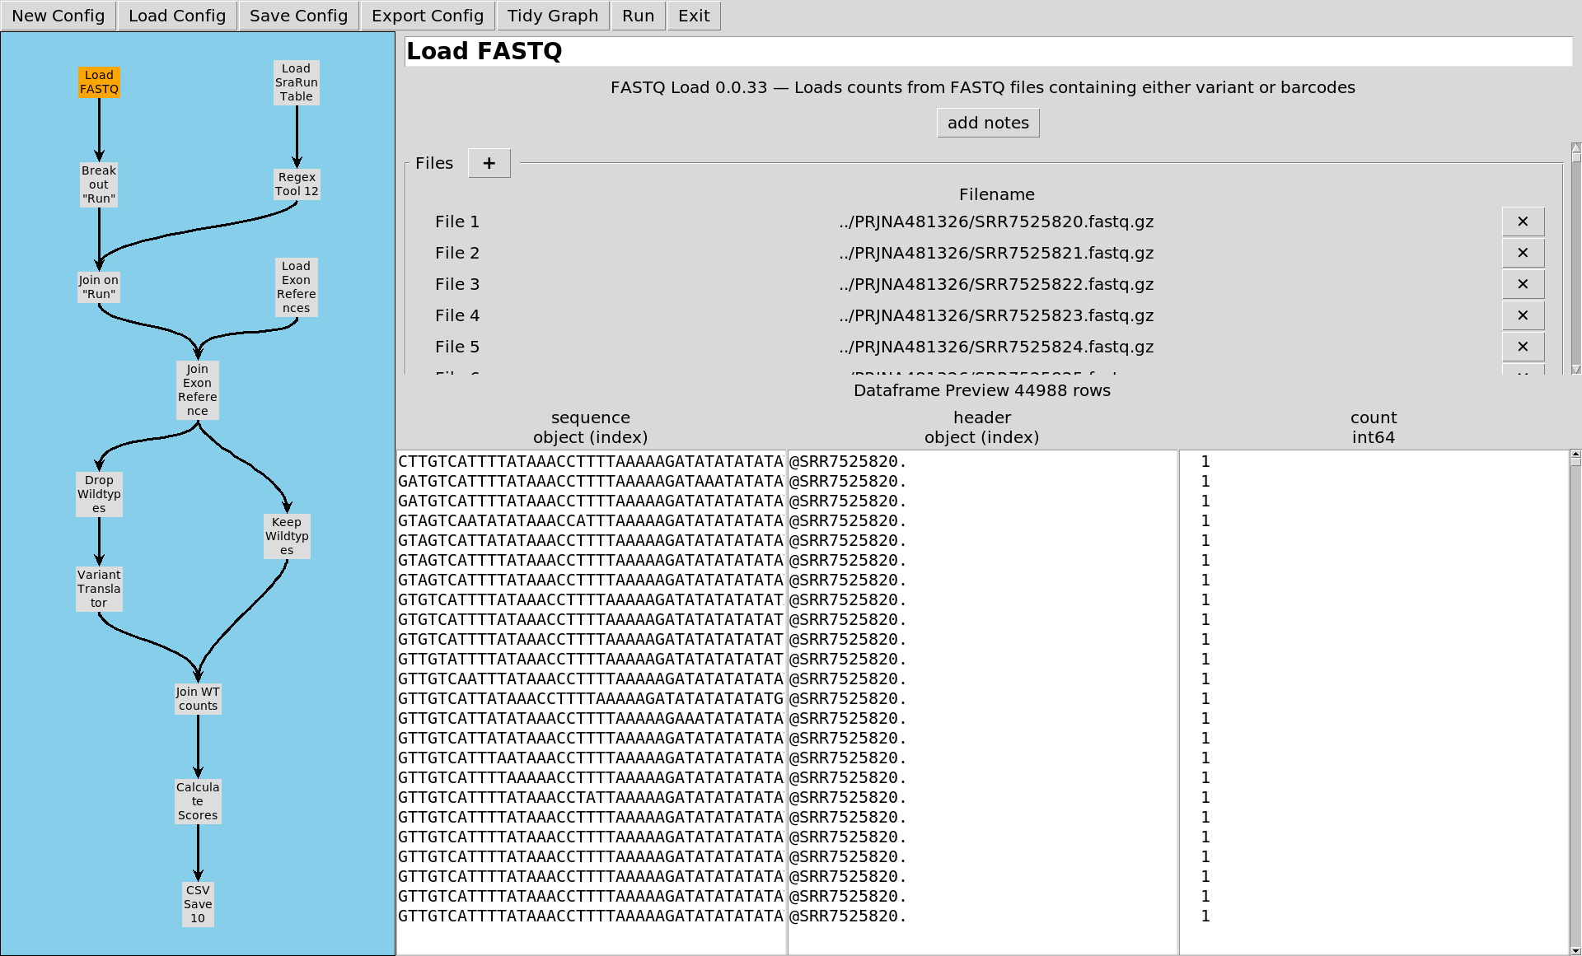The width and height of the screenshot is (1582, 956).
Task: Select the Drop Wildtypes node
Action: [99, 494]
